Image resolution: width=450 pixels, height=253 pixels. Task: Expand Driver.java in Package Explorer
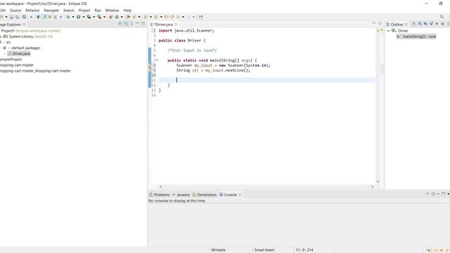5,53
